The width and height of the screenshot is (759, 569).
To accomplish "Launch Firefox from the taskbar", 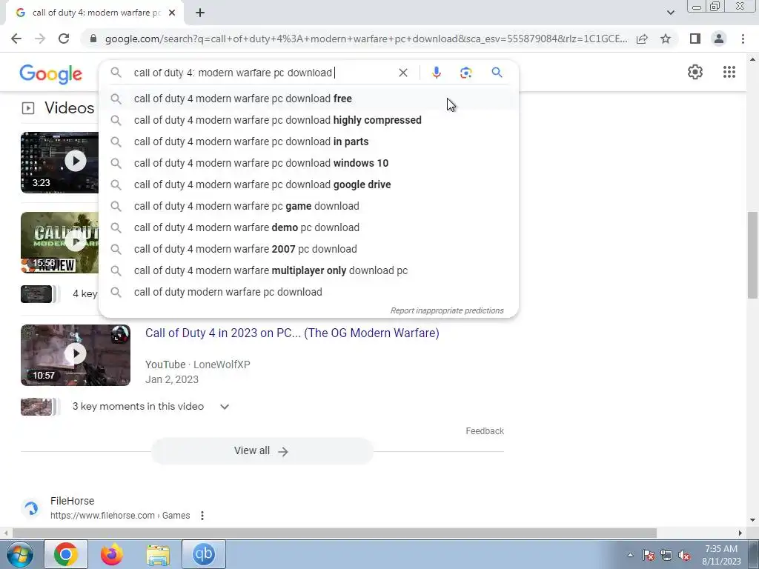I will 112,554.
